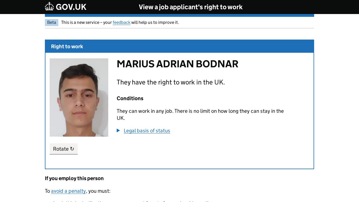Open the feedback link in the beta banner
The width and height of the screenshot is (359, 202).
coord(121,22)
